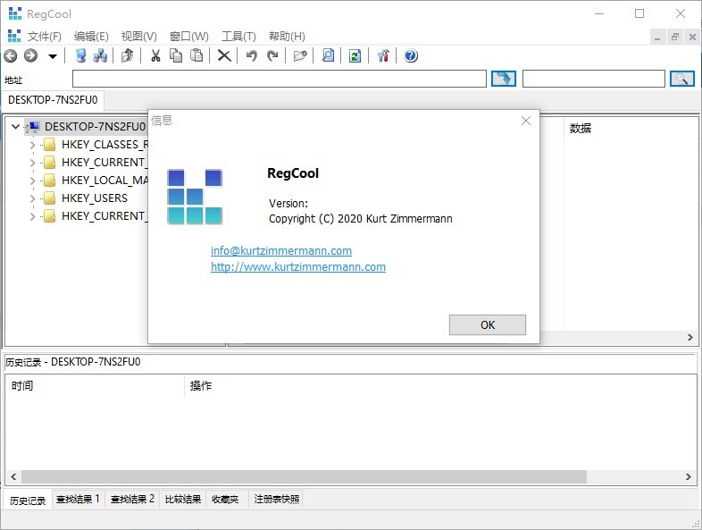
Task: Open the 编辑(E) menu
Action: [x=91, y=37]
